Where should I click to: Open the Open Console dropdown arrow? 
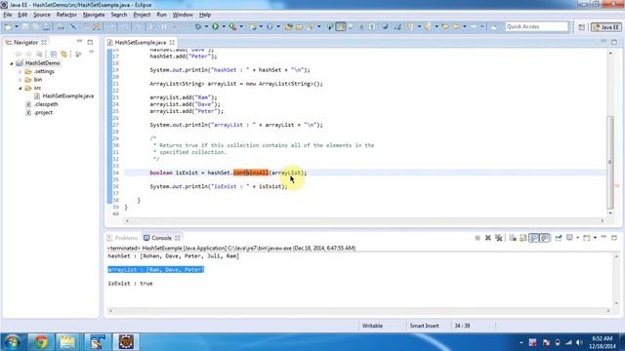coord(595,238)
